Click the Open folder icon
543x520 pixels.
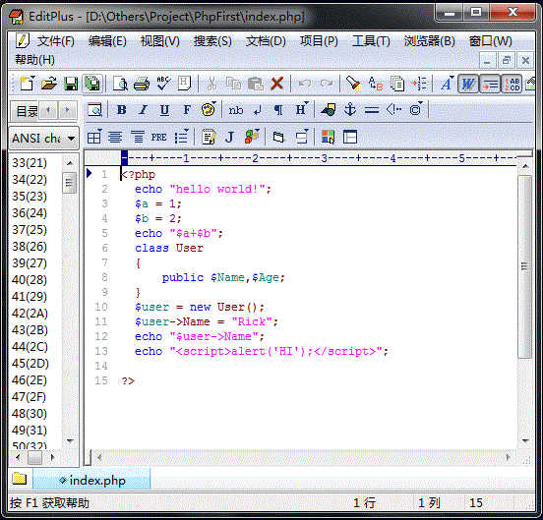[x=49, y=85]
